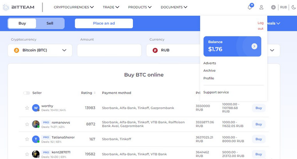Click the Buy BTC online heading
Image resolution: width=297 pixels, height=159 pixels.
pos(144,75)
